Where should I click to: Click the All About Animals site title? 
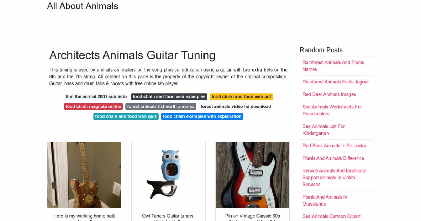point(82,6)
